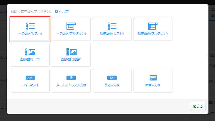
Task: Click the single-choice list icon with radio bullets
Action: tap(30, 26)
